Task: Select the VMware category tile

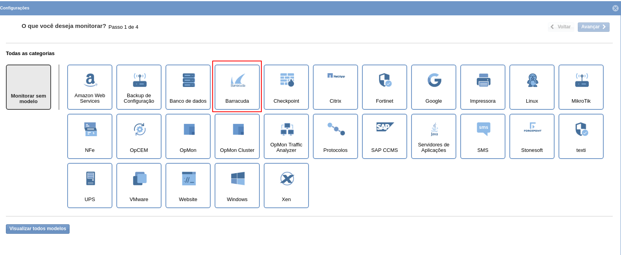Action: (x=139, y=185)
